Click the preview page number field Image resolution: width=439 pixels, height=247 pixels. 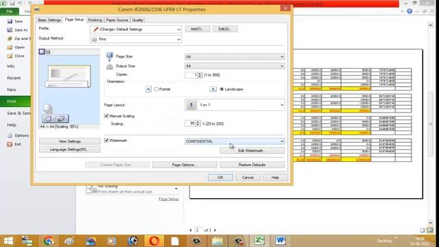click(x=198, y=231)
